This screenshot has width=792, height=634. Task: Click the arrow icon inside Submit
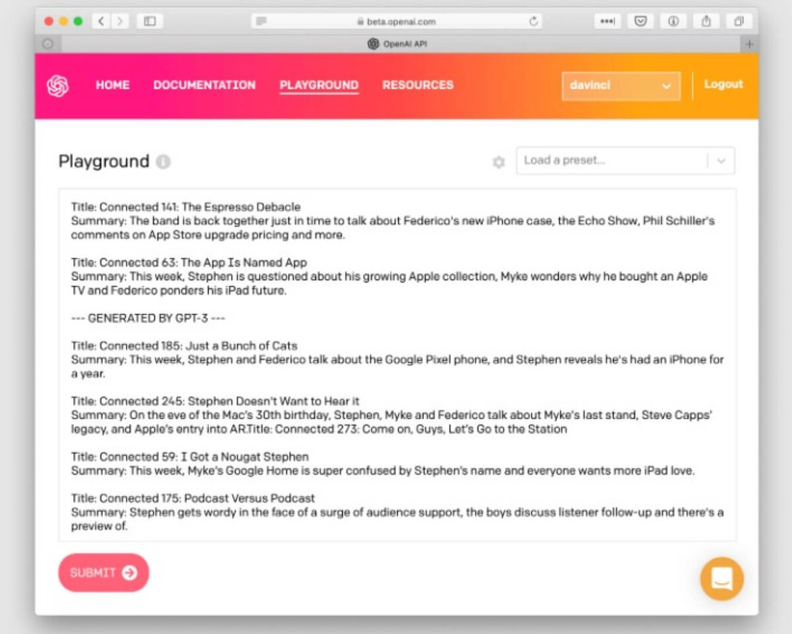[x=129, y=573]
